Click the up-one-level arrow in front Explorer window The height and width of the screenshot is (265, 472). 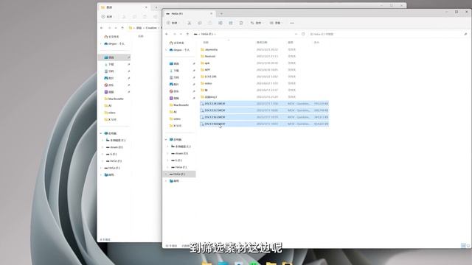pyautogui.click(x=187, y=34)
